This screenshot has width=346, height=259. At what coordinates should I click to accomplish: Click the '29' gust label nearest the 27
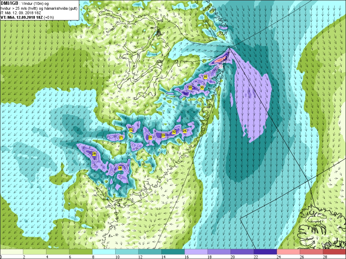pos(150,137)
